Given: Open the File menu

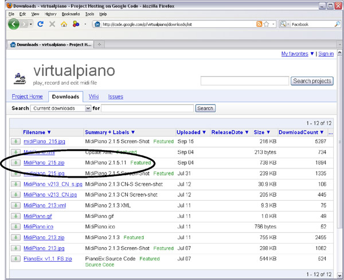Looking at the screenshot, I should point(11,14).
